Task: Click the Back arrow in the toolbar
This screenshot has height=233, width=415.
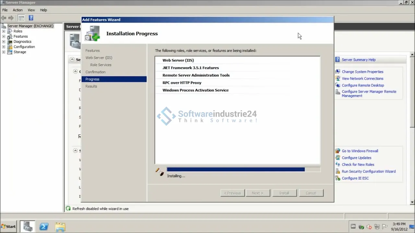Action: (4, 18)
